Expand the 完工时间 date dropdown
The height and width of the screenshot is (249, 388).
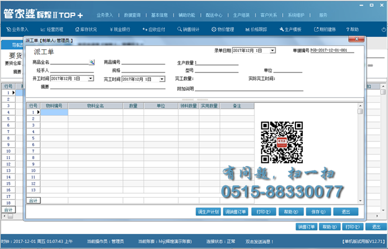click(x=162, y=79)
